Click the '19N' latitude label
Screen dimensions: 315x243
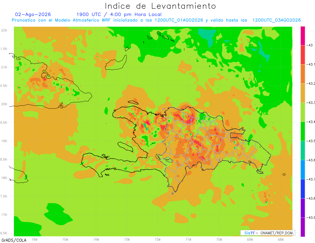coord(4,141)
